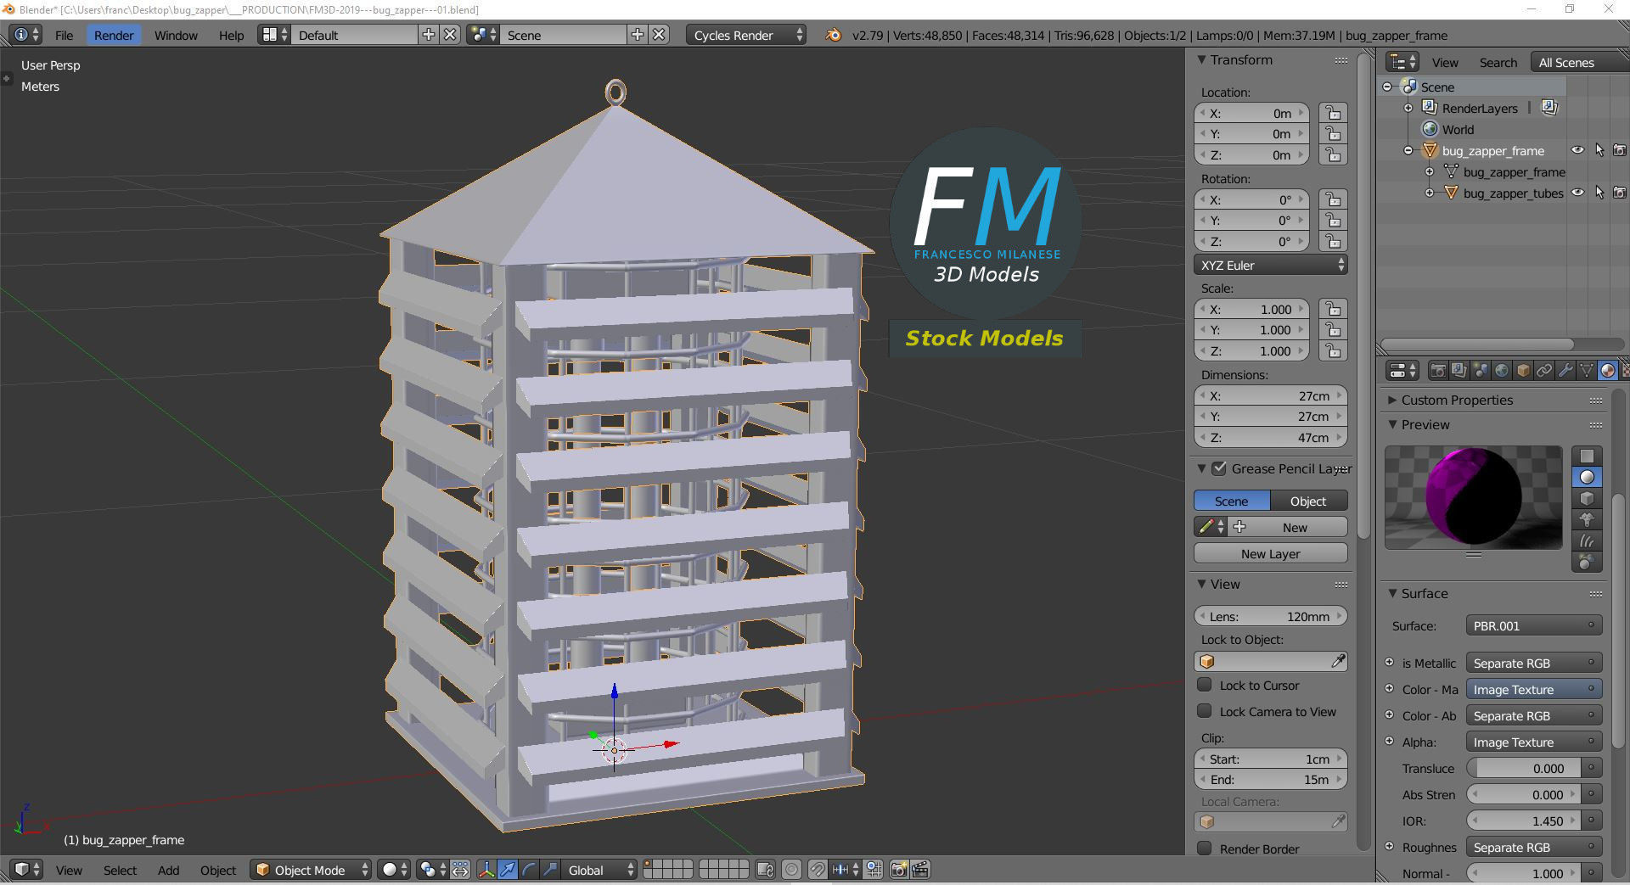Screen dimensions: 1630x885
Task: Set material preview to monkey
Action: coord(1587,520)
